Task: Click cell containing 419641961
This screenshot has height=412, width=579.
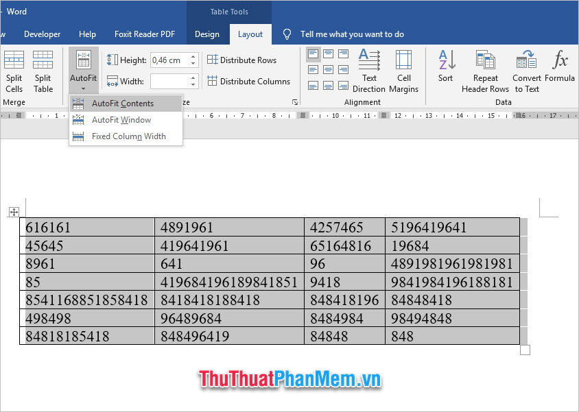Action: pyautogui.click(x=229, y=245)
